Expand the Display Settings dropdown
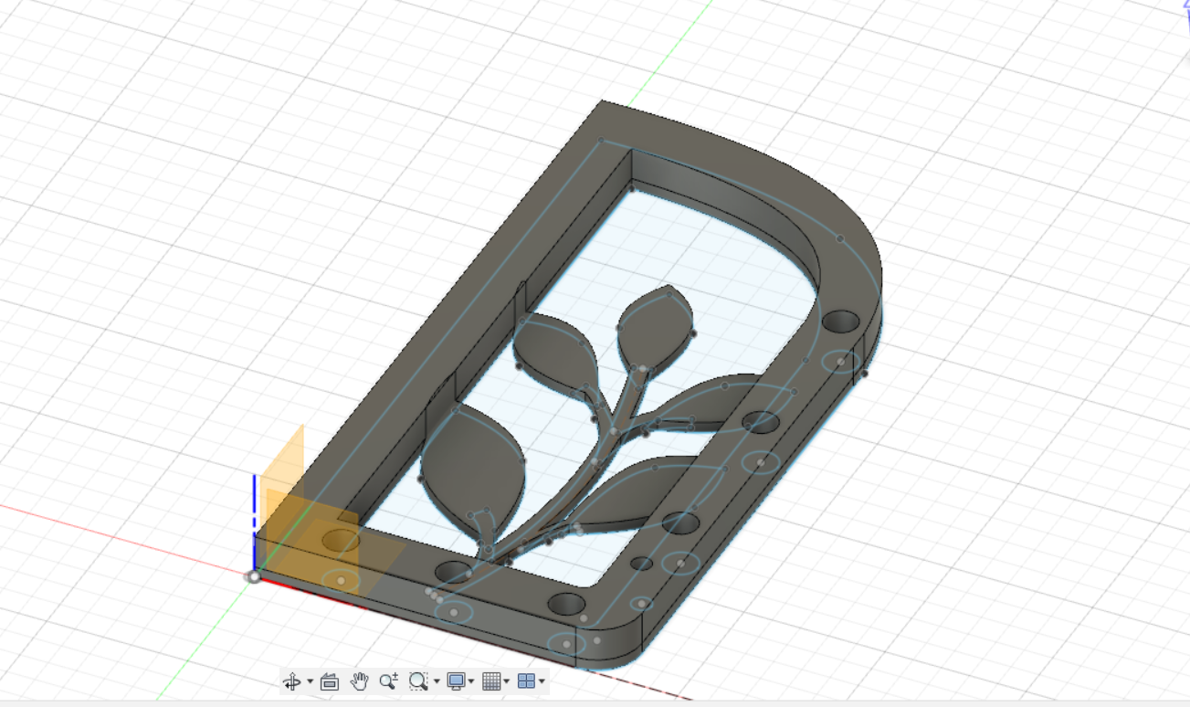This screenshot has width=1190, height=707. coord(470,681)
